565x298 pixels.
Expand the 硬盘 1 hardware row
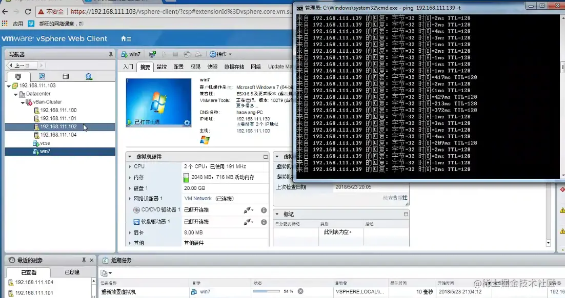(x=130, y=188)
